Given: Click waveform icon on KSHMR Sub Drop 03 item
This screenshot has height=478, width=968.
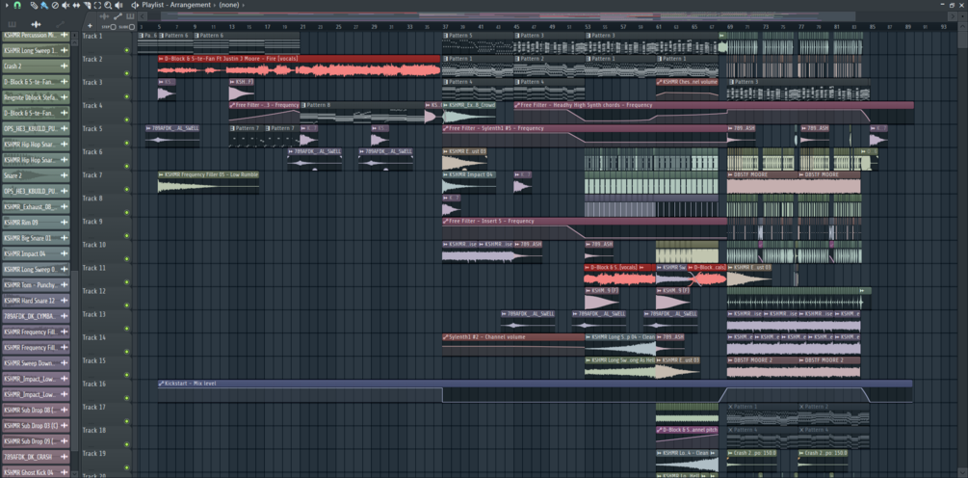Looking at the screenshot, I should (65, 426).
